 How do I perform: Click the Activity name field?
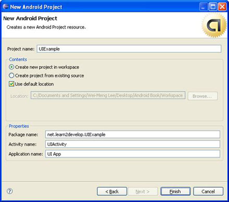pyautogui.click(x=133, y=144)
